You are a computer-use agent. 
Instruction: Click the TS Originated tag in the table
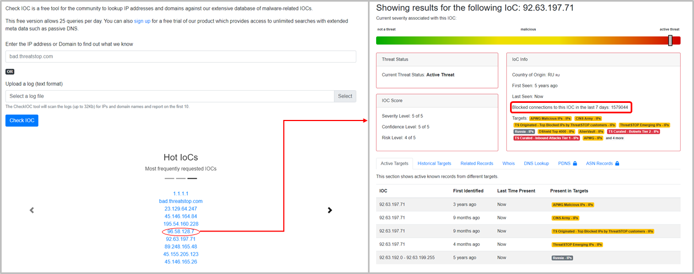pyautogui.click(x=603, y=232)
